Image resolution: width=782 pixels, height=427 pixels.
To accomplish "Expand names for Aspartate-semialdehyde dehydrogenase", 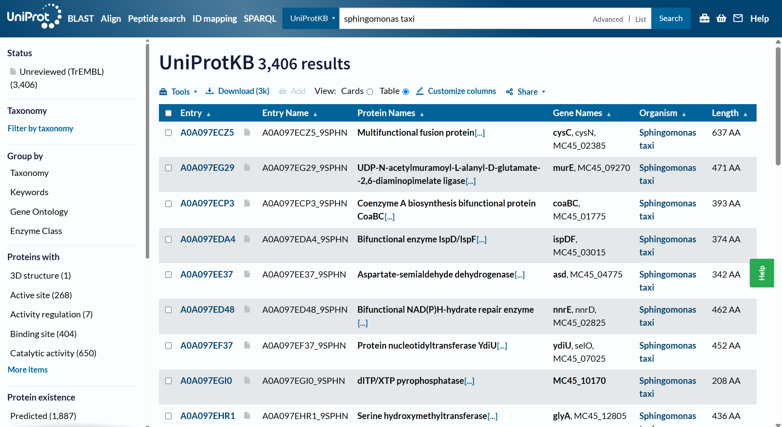I will [520, 275].
